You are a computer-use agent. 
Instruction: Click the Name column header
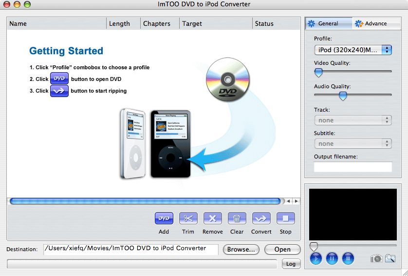point(57,24)
